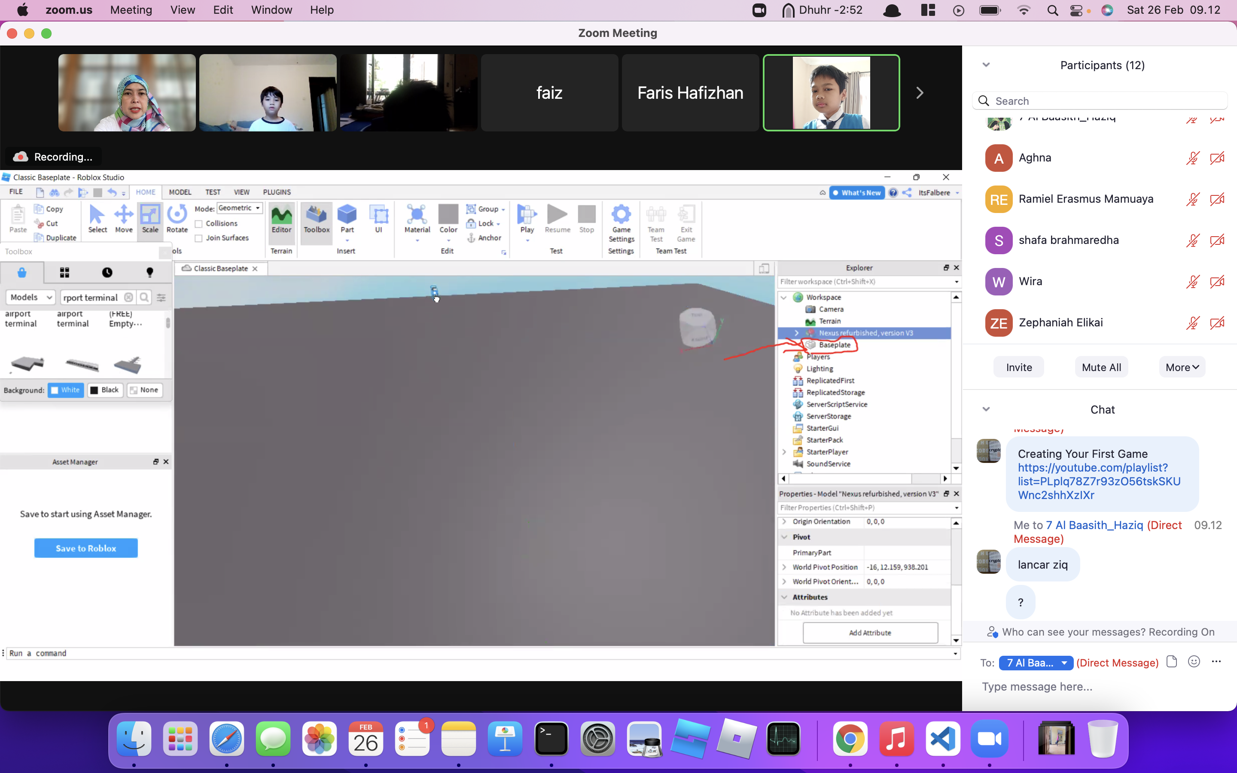Image resolution: width=1237 pixels, height=773 pixels.
Task: Open the FILE menu in Roblox Studio
Action: (16, 192)
